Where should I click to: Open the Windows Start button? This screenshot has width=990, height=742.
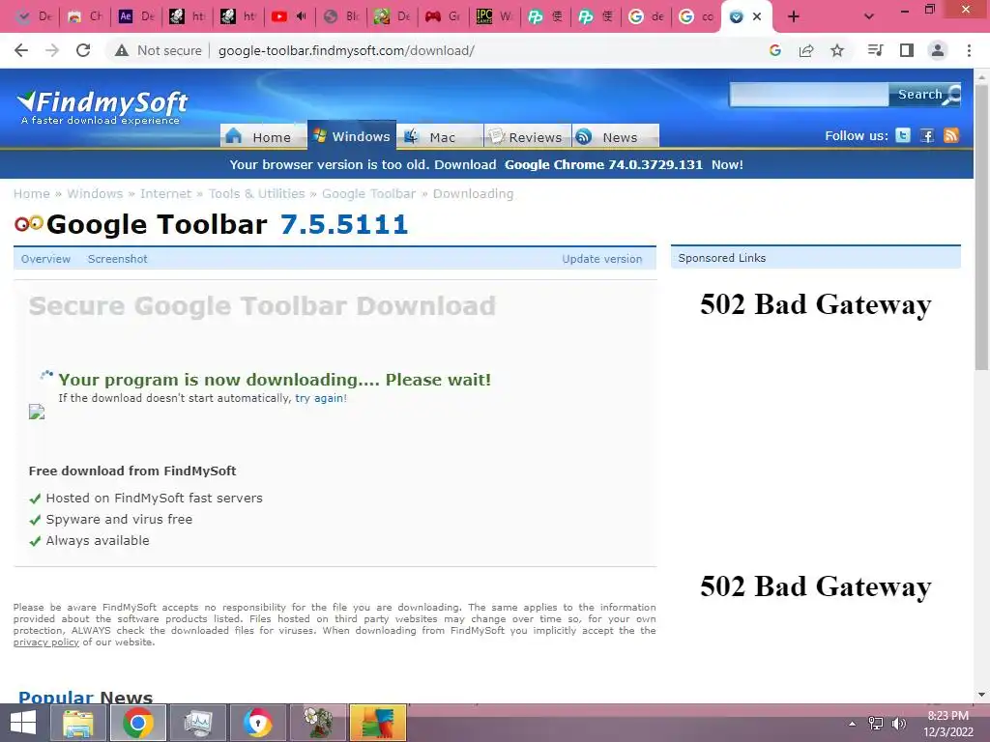pos(23,723)
